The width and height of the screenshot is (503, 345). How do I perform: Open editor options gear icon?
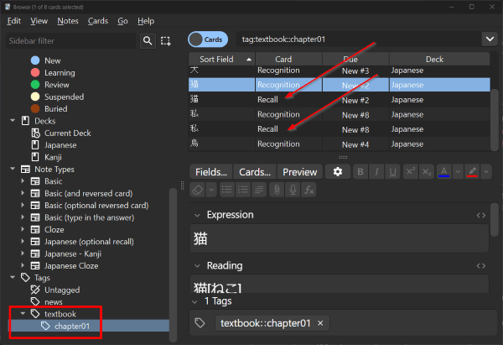[x=338, y=172]
